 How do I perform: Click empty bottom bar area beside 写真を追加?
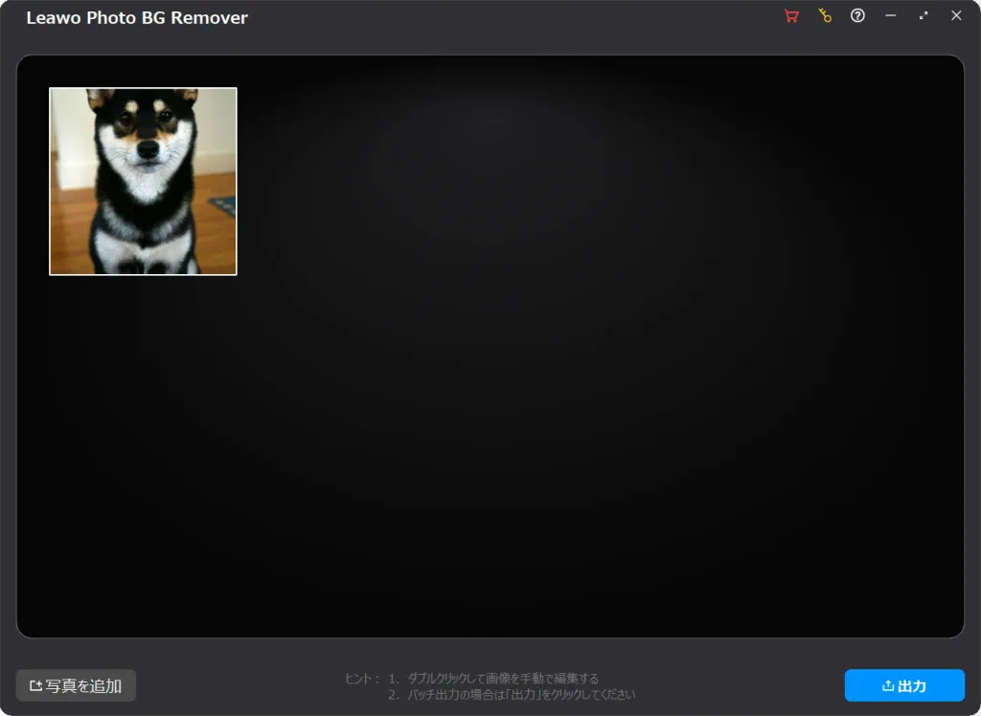(240, 685)
